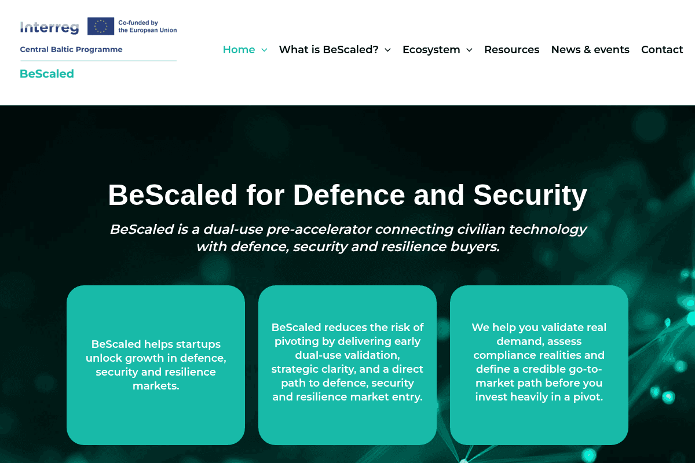Click the BeScaled text in the logo
The image size is (695, 463).
pos(47,74)
